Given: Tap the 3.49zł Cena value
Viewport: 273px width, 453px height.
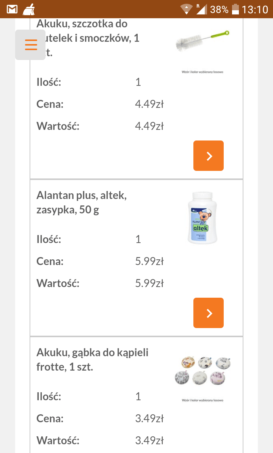Looking at the screenshot, I should [149, 418].
